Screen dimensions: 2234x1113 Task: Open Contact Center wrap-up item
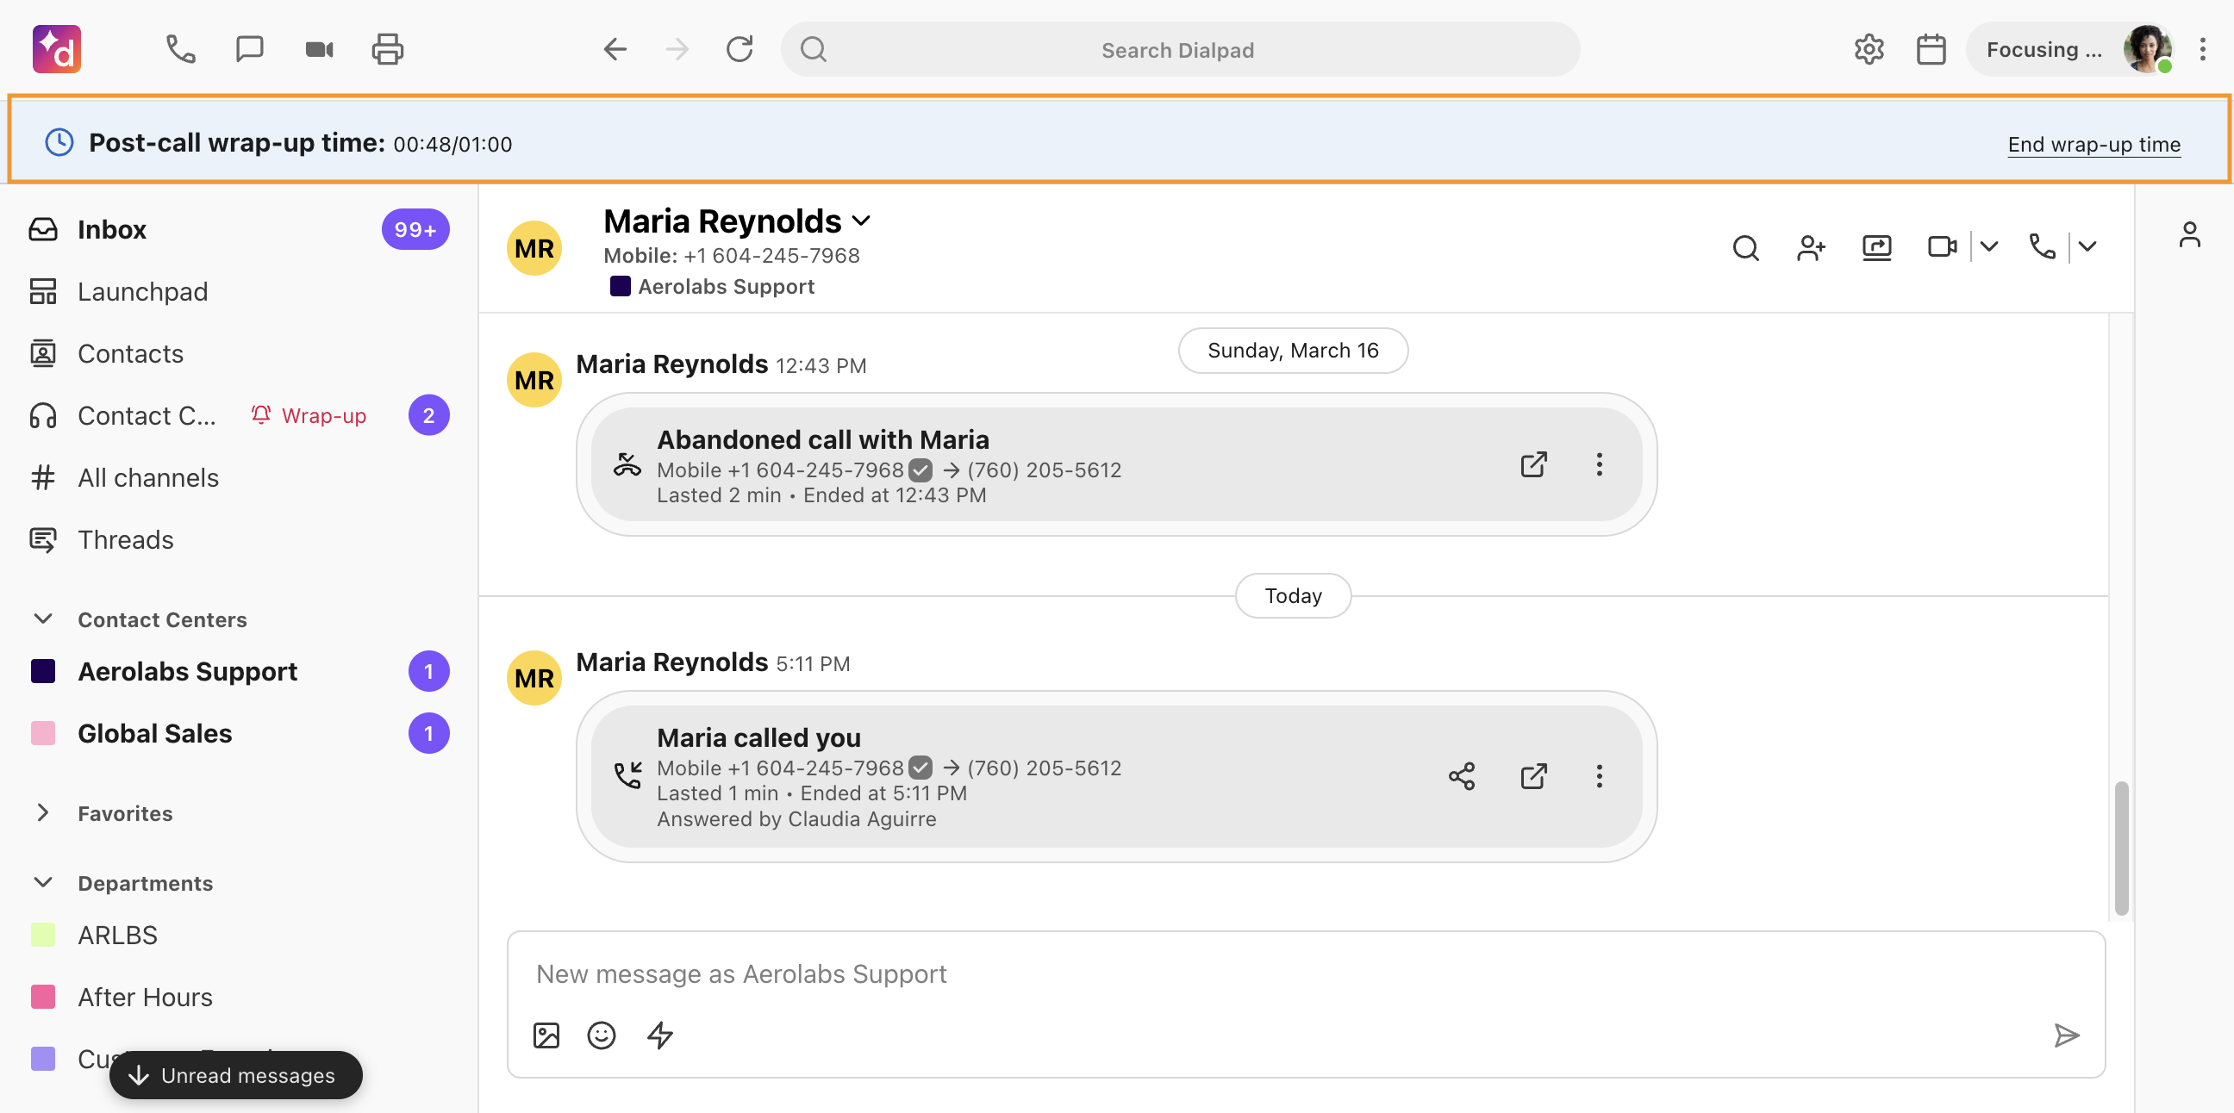coord(240,416)
